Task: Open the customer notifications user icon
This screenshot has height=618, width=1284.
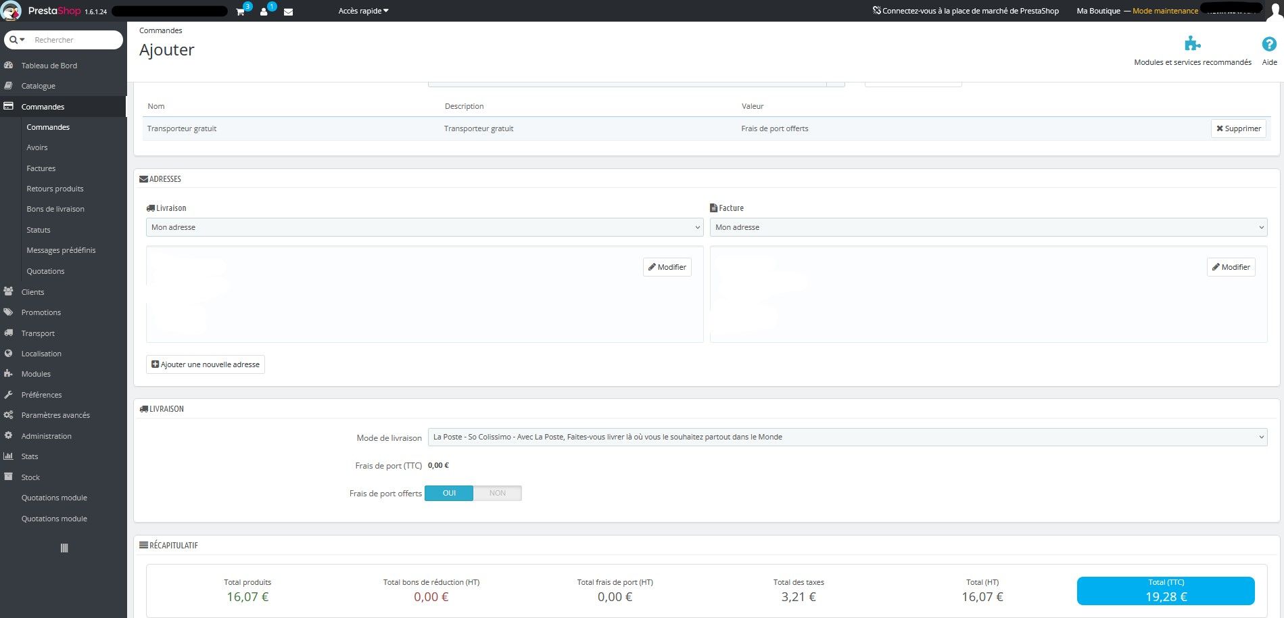Action: point(264,11)
